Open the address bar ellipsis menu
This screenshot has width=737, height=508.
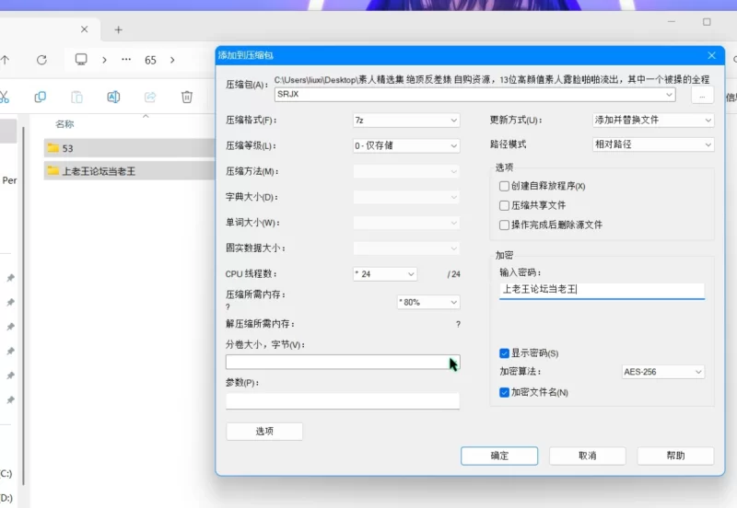pyautogui.click(x=126, y=60)
